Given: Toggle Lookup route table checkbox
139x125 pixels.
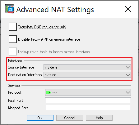Looking at the screenshot, I should (13, 51).
